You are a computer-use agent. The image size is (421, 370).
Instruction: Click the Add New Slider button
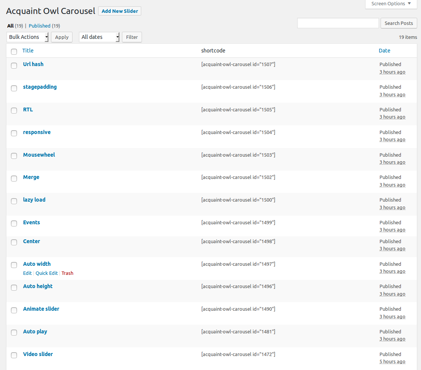[x=120, y=11]
